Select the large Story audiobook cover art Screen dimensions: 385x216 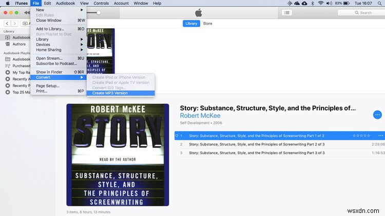tap(118, 155)
